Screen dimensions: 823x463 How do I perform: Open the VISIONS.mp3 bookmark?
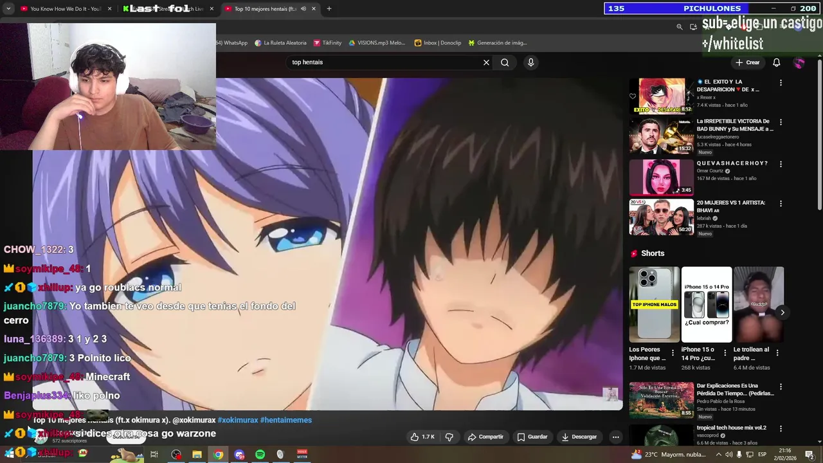tap(377, 43)
